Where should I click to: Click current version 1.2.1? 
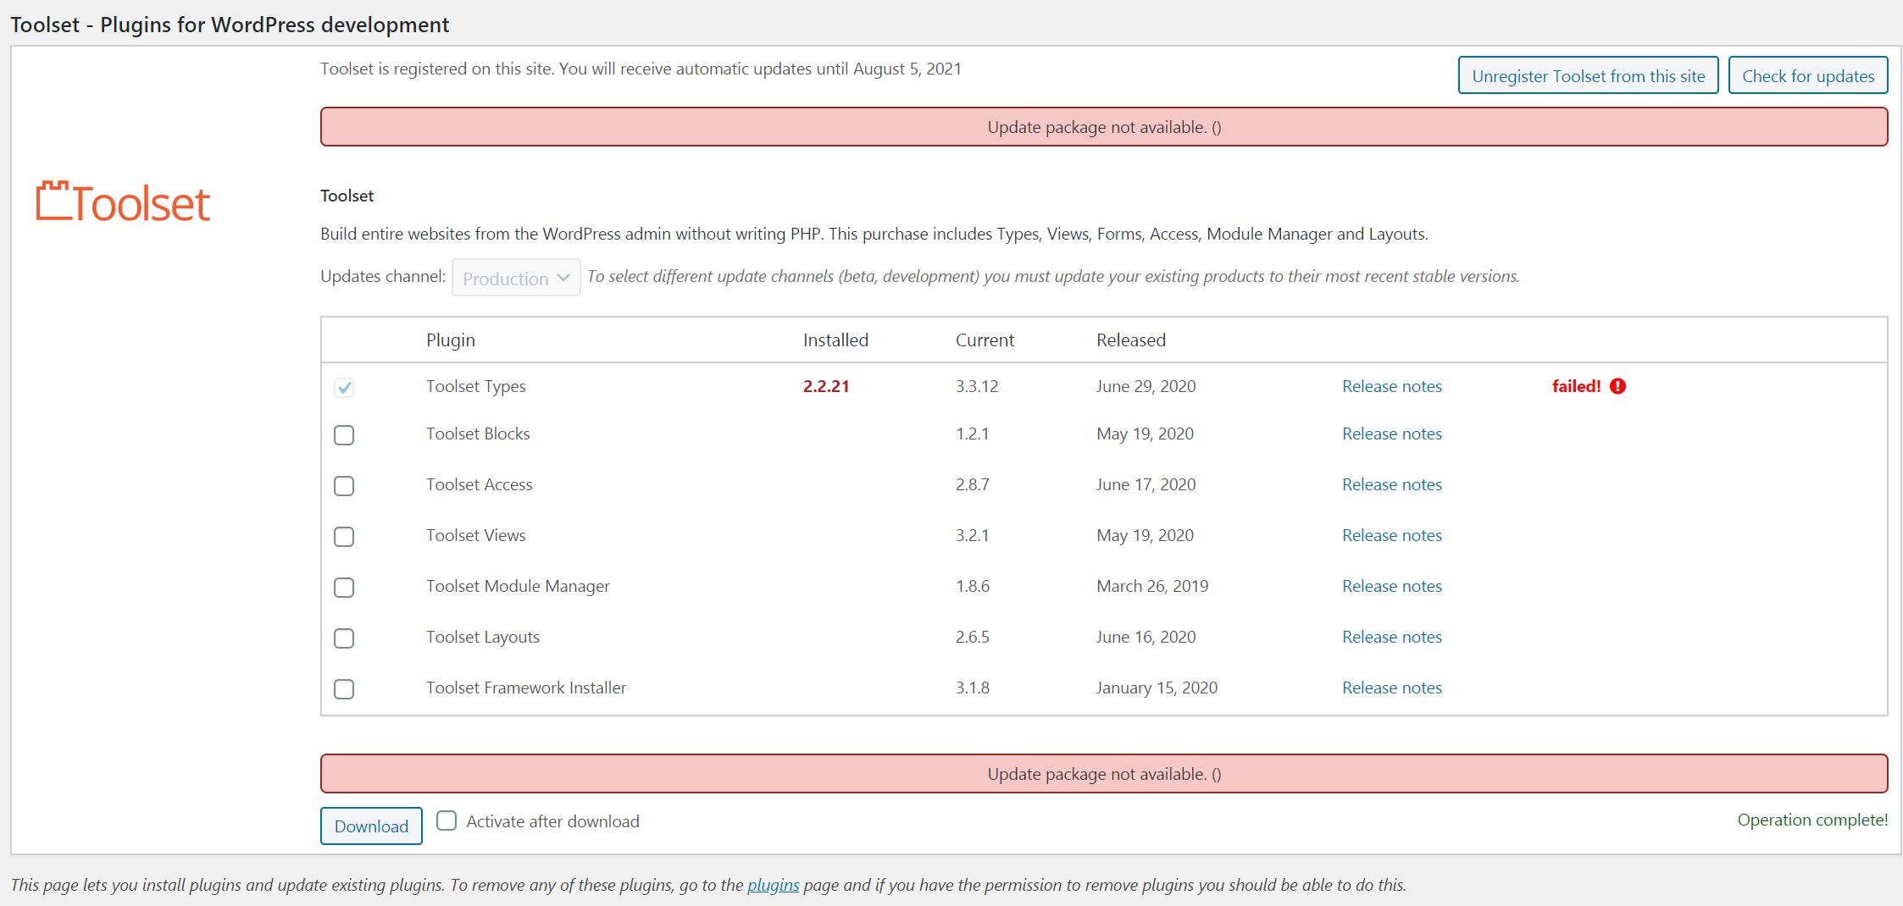pos(972,434)
